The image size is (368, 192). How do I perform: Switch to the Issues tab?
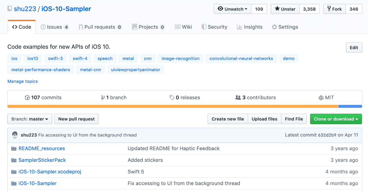point(55,27)
